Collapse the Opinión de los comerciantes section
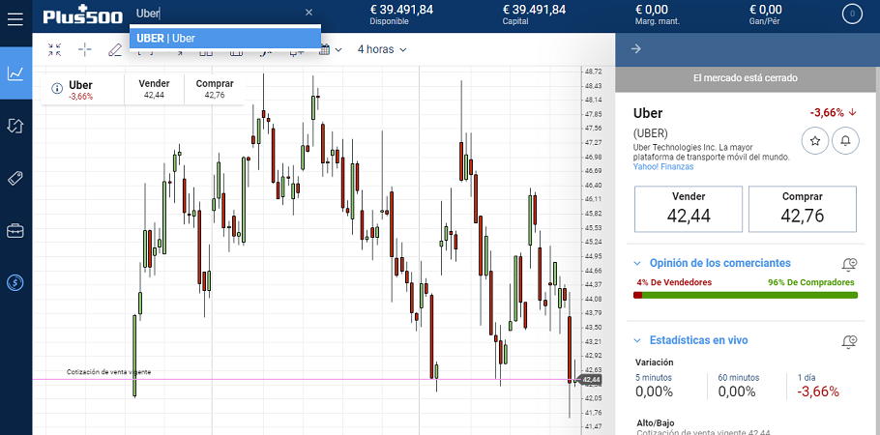The width and height of the screenshot is (880, 435). coord(637,263)
